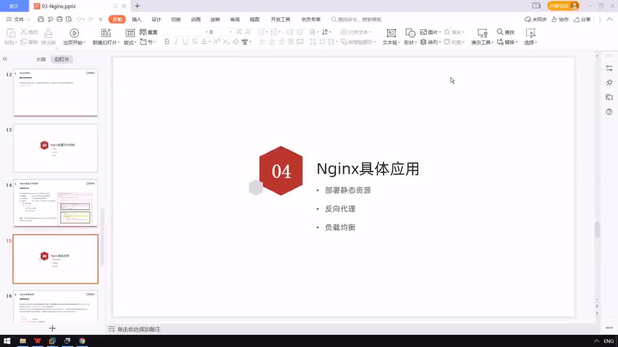Toggle Subscript formatting
Image resolution: width=618 pixels, height=347 pixels.
pos(226,42)
